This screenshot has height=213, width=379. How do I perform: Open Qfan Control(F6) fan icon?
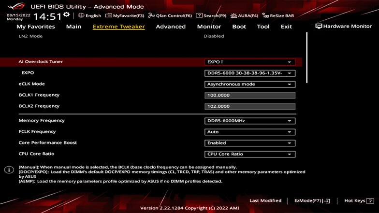152,15
